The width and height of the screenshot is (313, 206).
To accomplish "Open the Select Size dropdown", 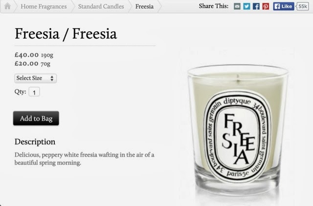I will coord(36,78).
